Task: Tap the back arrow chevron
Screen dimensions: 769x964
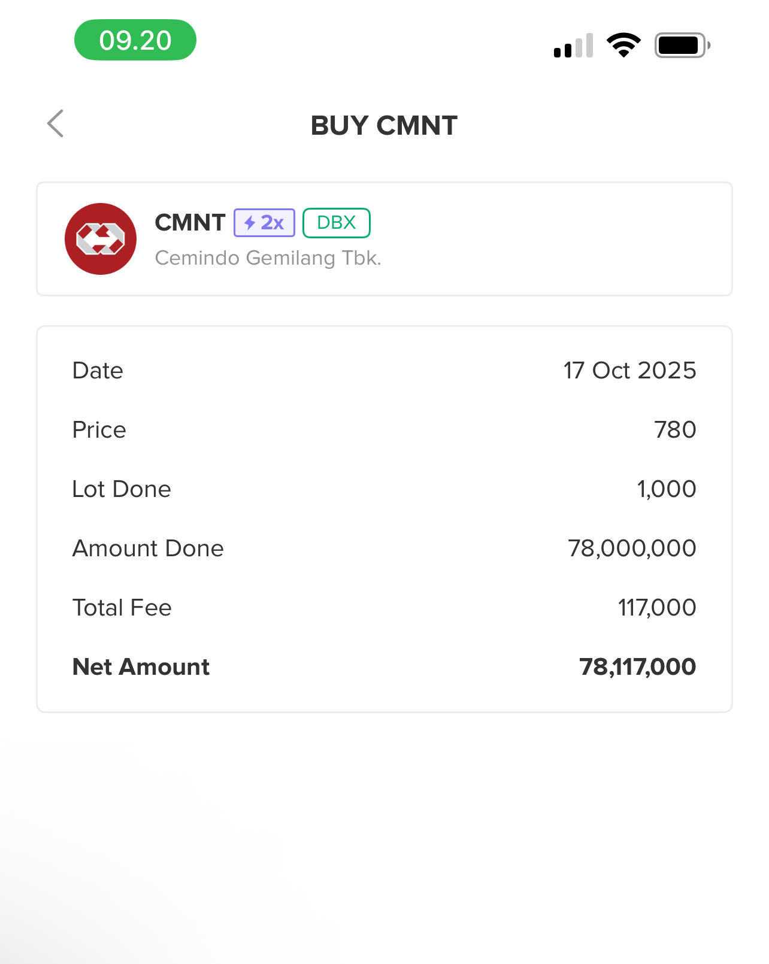Action: [56, 124]
